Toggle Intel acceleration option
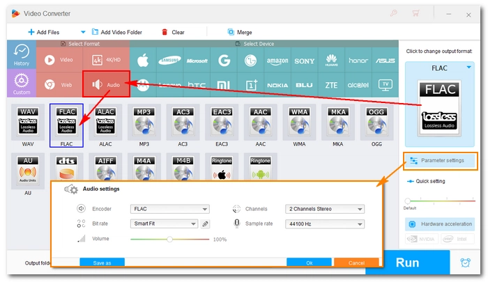488x282 pixels. click(457, 239)
